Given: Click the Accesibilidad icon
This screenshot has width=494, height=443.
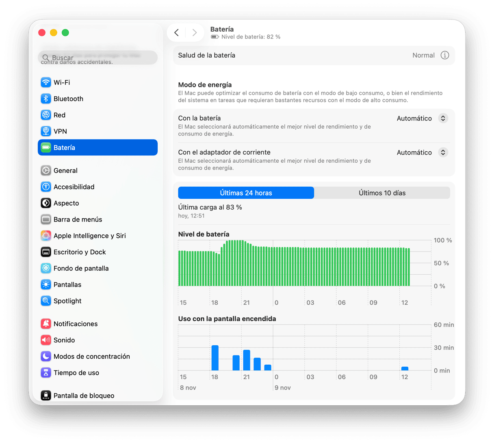Looking at the screenshot, I should click(46, 187).
